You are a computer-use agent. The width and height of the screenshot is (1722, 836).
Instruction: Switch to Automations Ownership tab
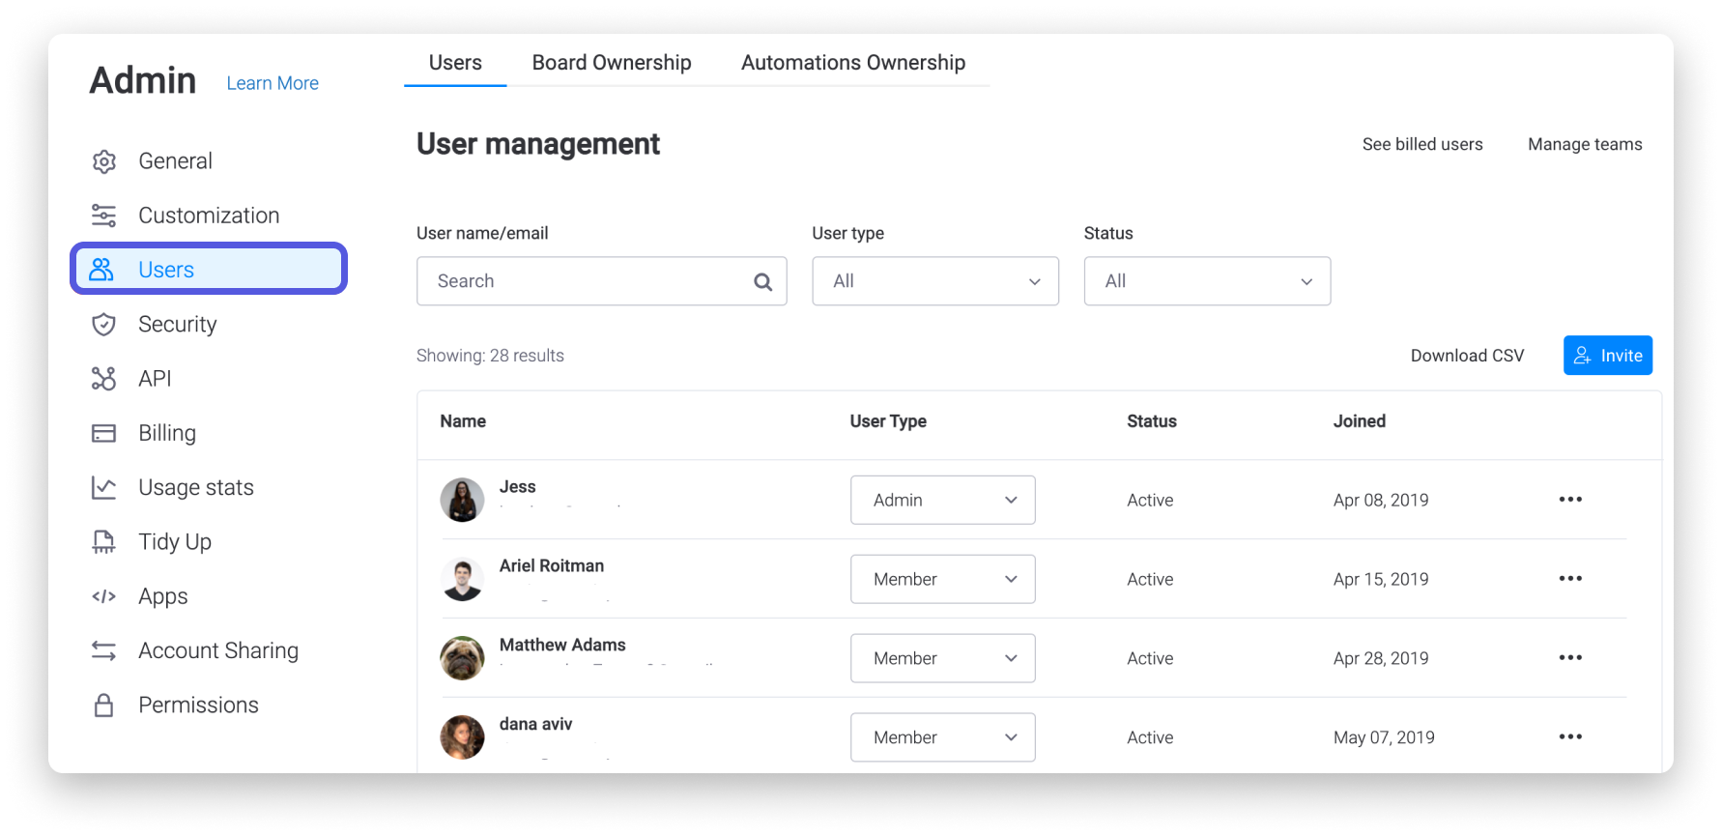[x=852, y=63]
